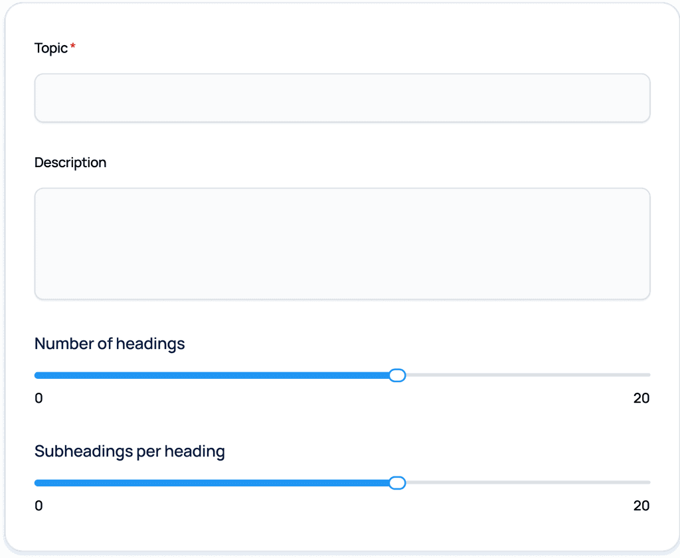Click the Description field label
680x558 pixels.
pyautogui.click(x=70, y=163)
